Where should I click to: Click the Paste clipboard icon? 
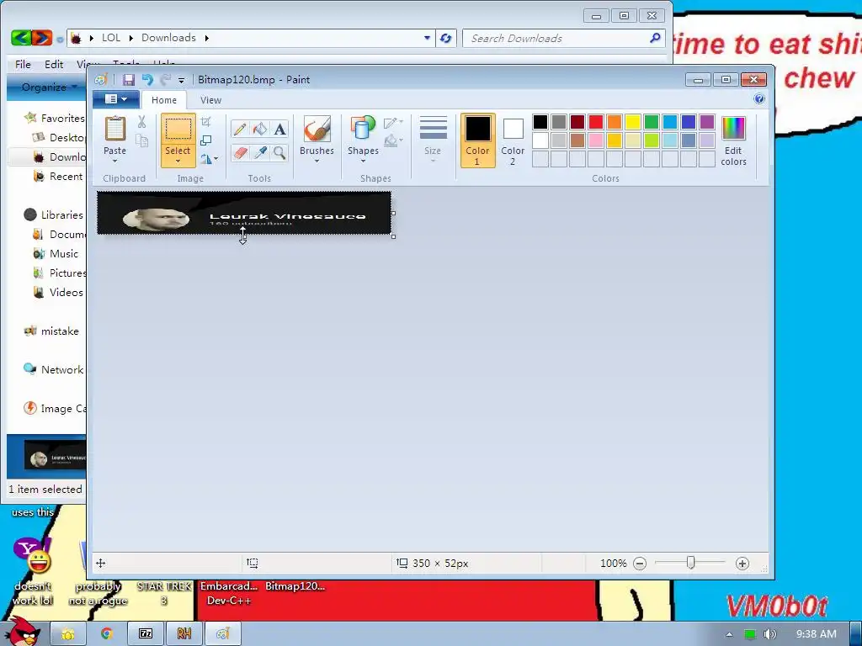(114, 129)
